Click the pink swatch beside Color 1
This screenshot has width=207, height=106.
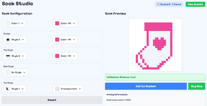[x=57, y=23]
